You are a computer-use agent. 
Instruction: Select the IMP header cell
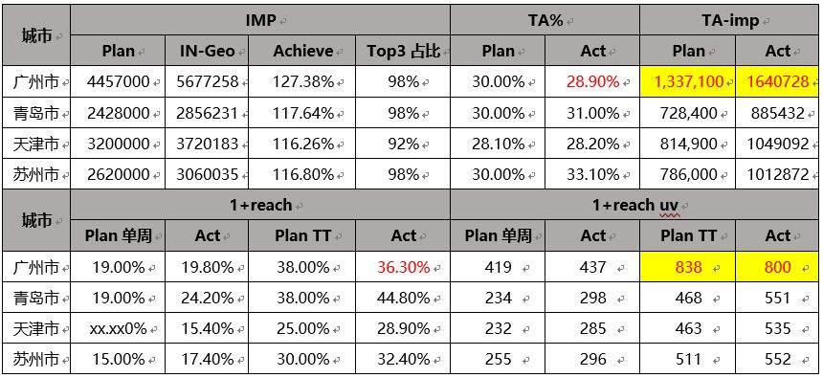click(x=260, y=20)
